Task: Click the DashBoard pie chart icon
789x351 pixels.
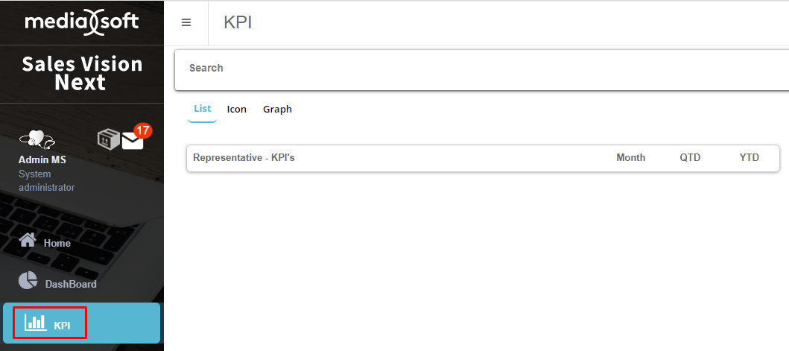Action: [x=28, y=280]
